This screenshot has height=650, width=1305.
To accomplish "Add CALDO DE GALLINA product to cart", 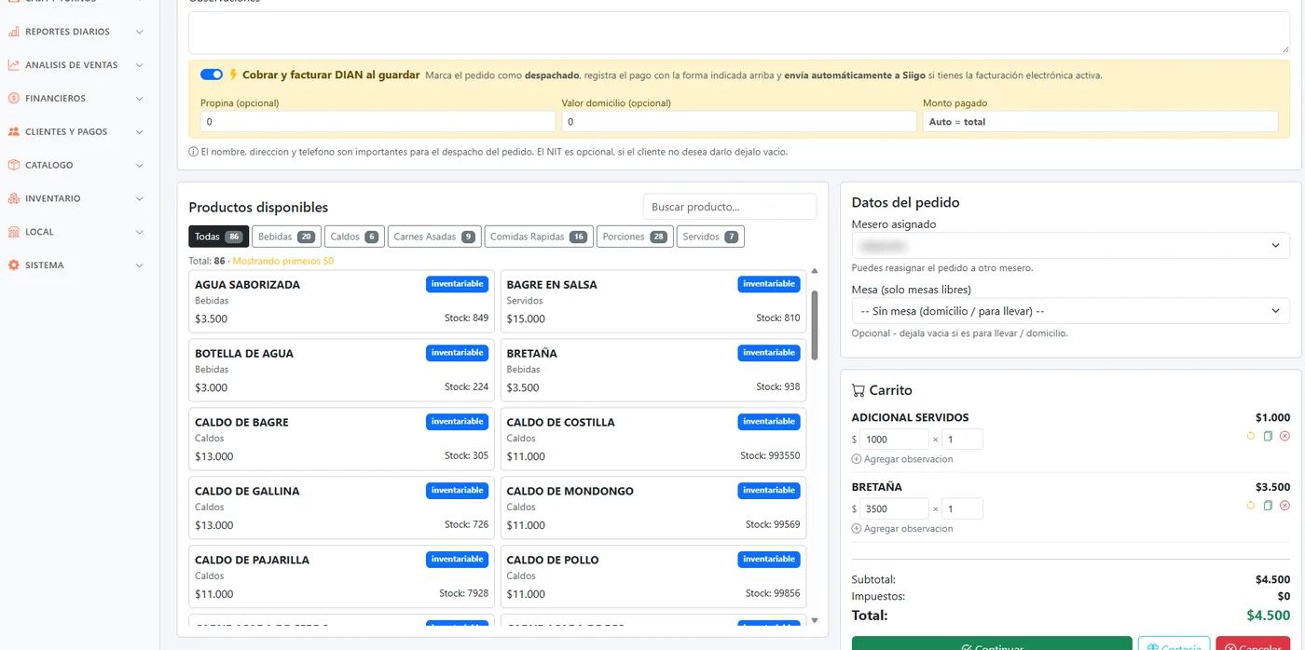I will tap(341, 508).
